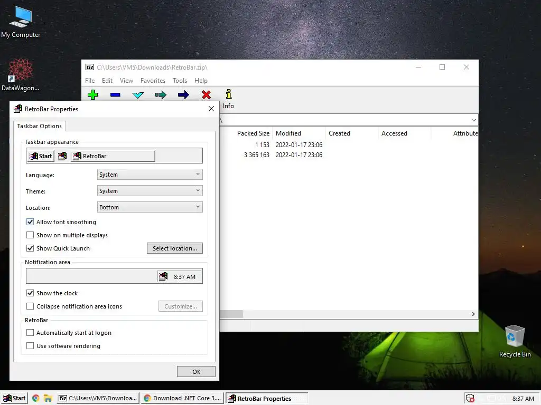
Task: Click Start button in taskbar appearance preview
Action: 41,156
